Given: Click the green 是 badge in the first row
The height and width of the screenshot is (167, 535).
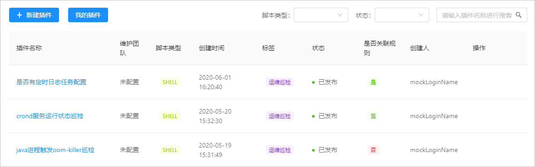Looking at the screenshot, I should (373, 82).
